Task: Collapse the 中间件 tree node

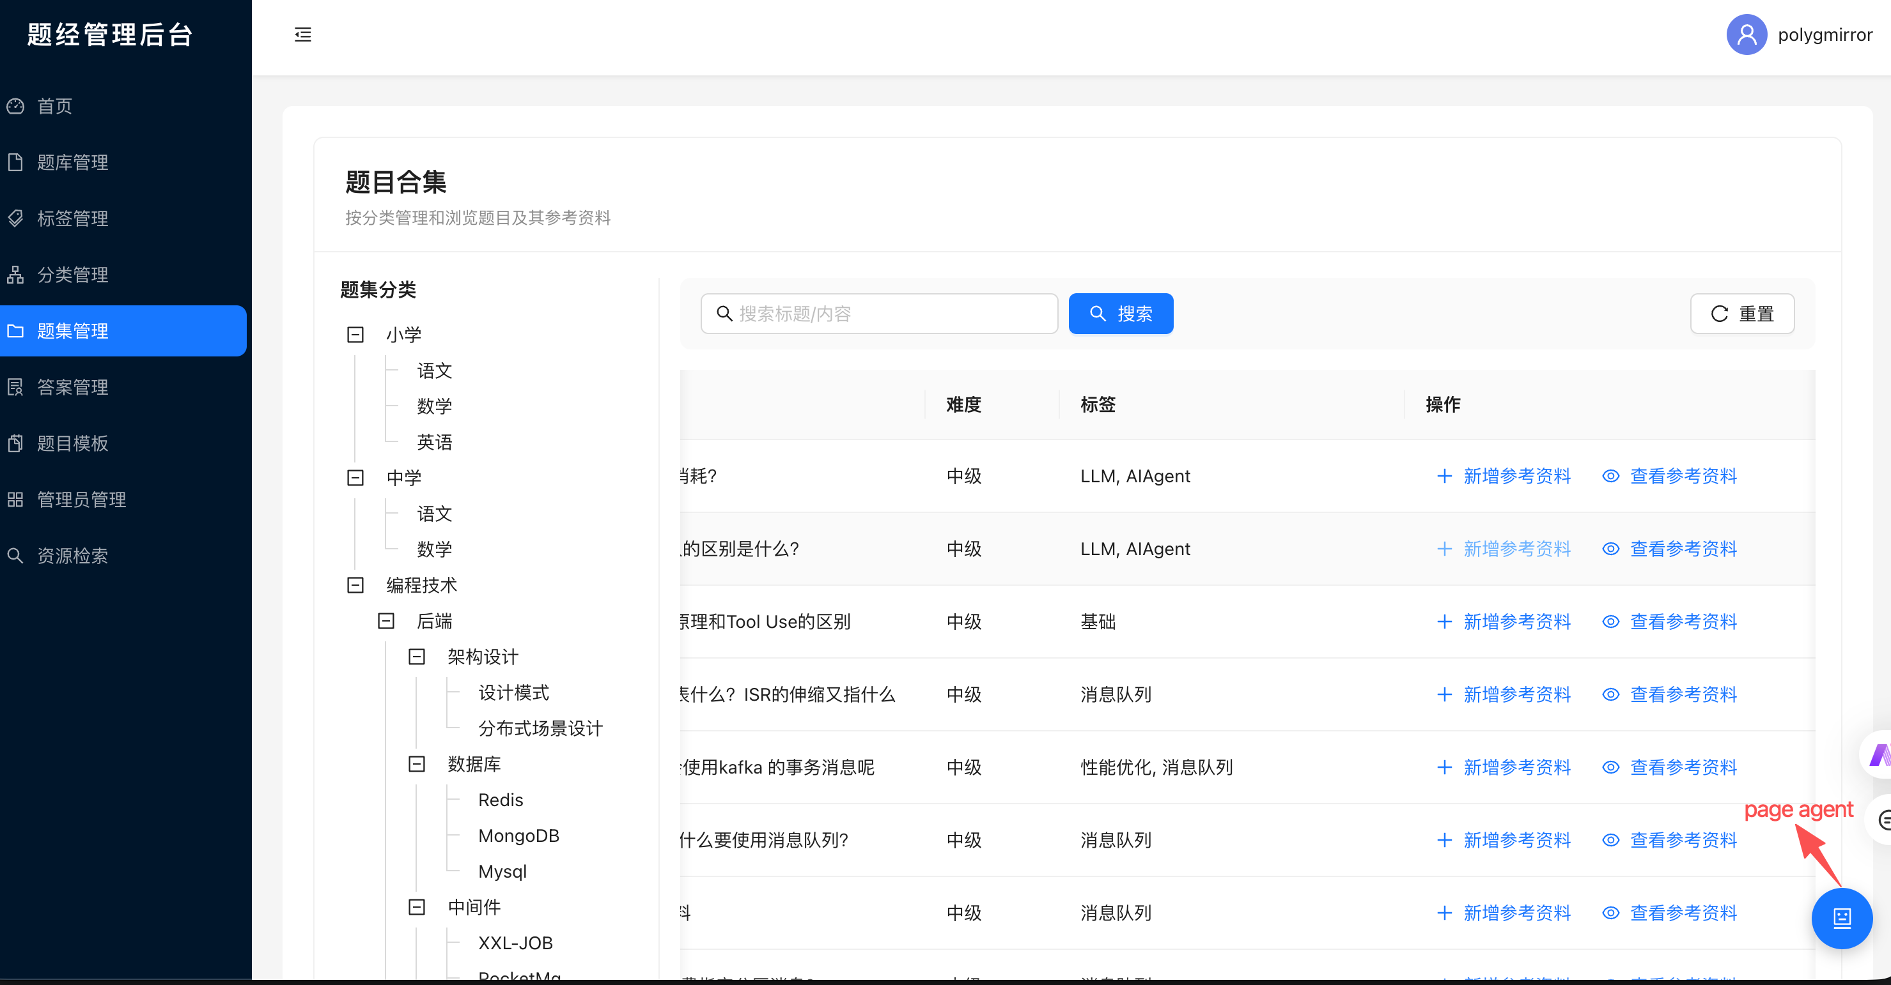Action: (x=417, y=906)
